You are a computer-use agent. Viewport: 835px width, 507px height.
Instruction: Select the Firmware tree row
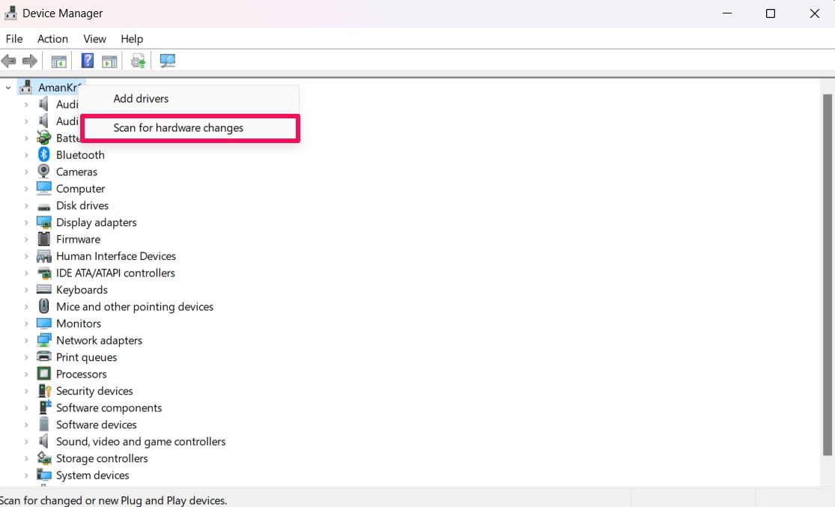click(79, 239)
